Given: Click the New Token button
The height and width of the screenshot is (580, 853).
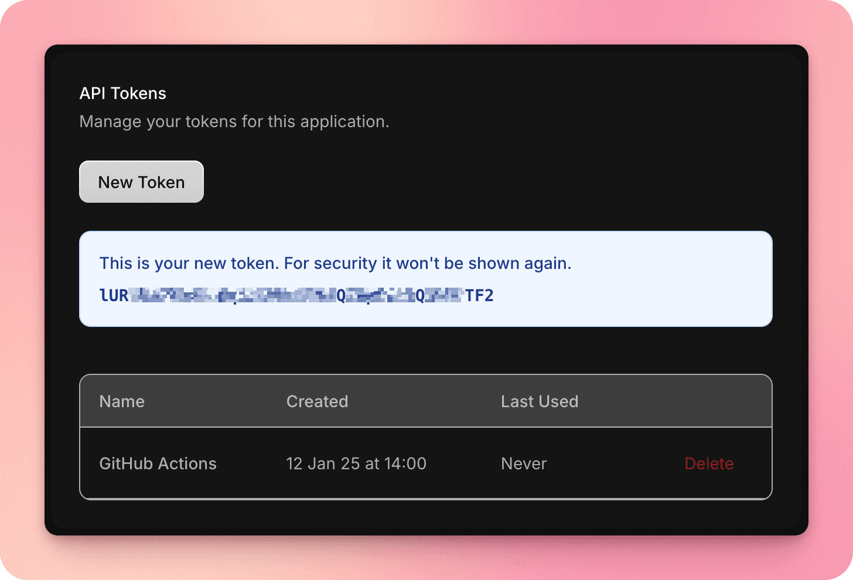Looking at the screenshot, I should [141, 182].
